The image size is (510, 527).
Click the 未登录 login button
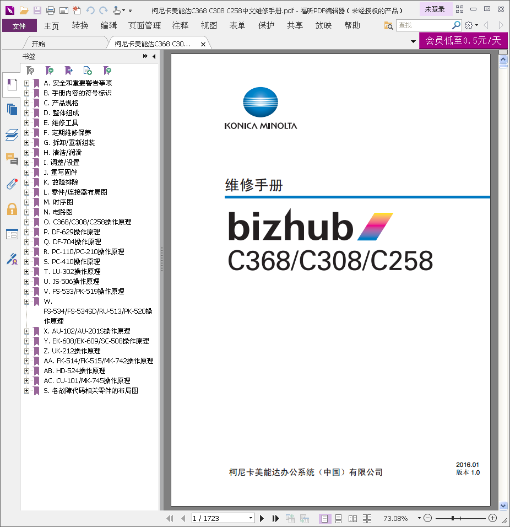point(435,9)
